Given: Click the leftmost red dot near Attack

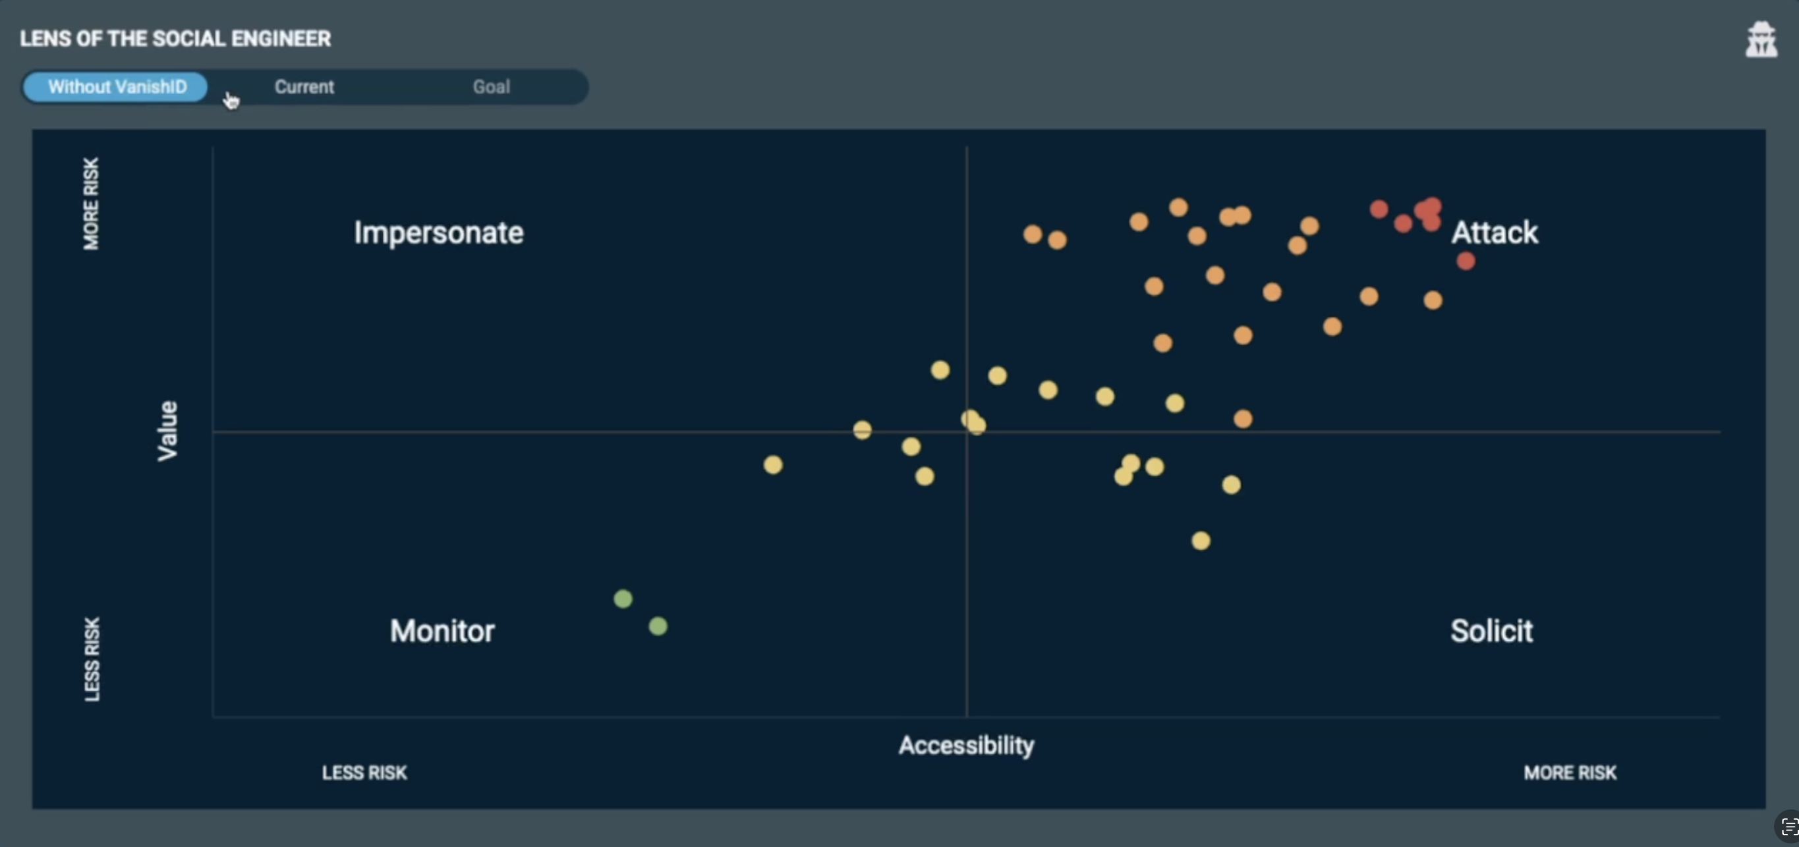Looking at the screenshot, I should 1379,209.
